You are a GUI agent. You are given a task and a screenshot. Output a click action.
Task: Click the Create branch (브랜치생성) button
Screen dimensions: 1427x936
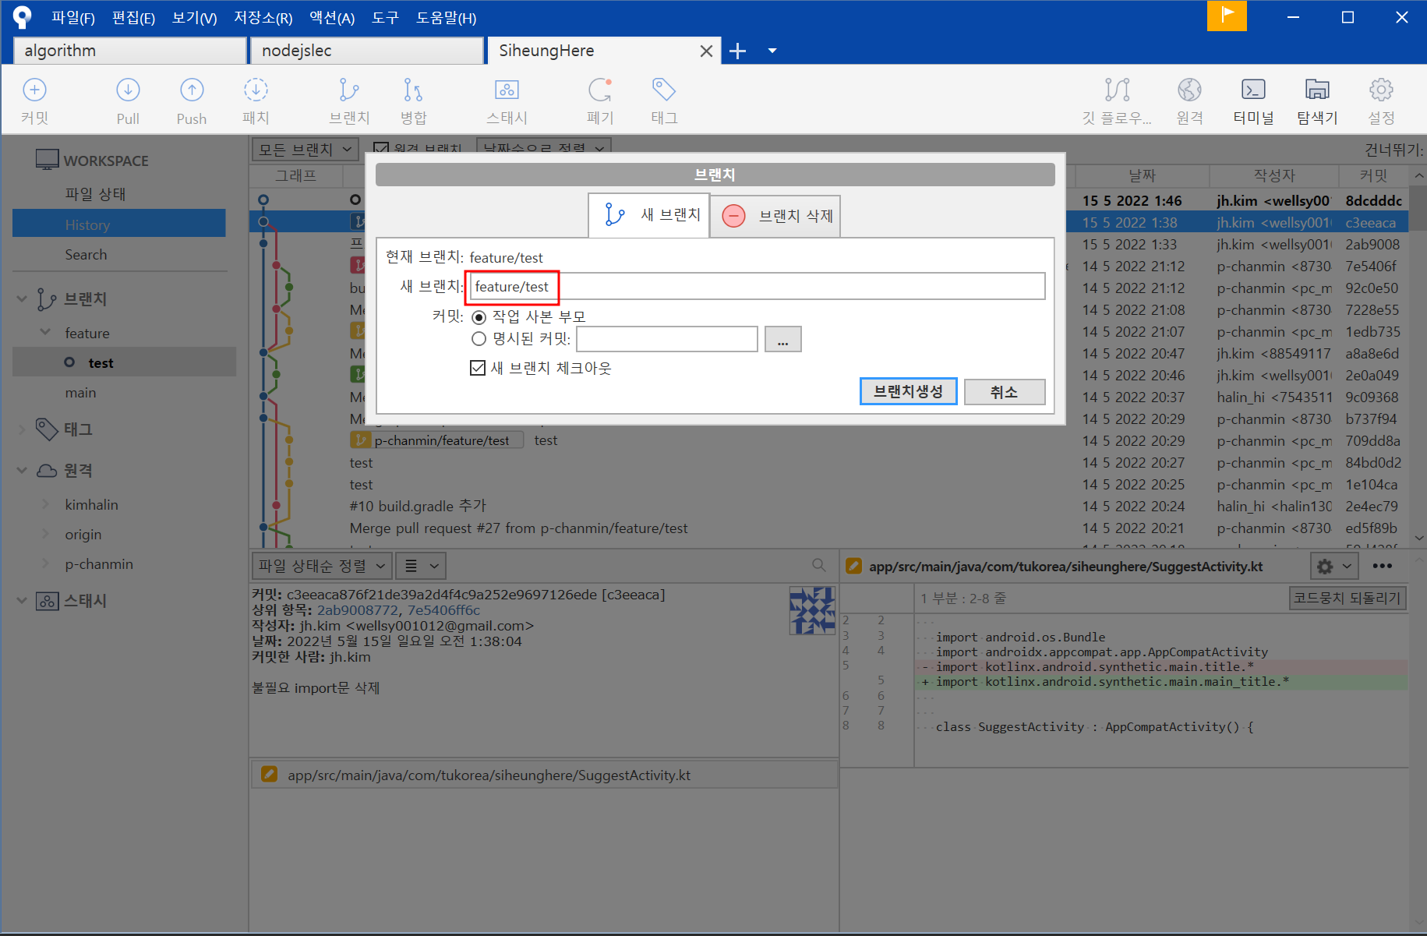(x=908, y=391)
